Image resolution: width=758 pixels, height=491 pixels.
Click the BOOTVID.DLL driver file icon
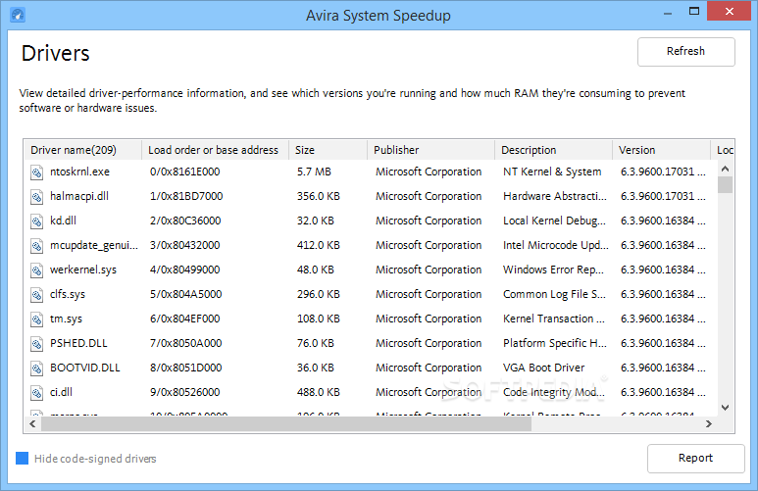[x=36, y=368]
